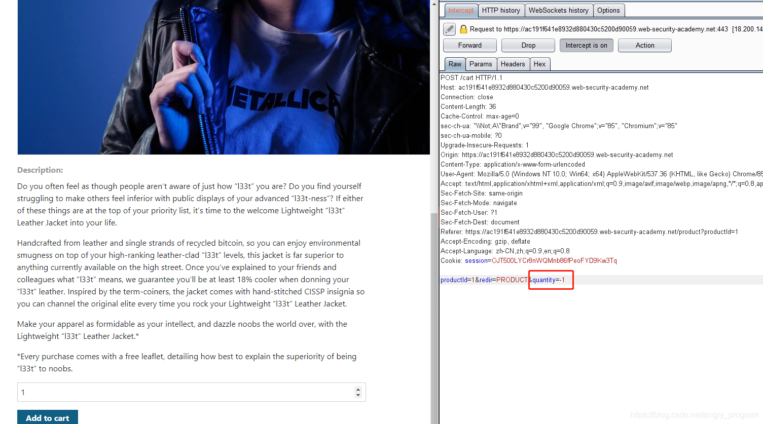
Task: Click the Referer header line
Action: [589, 232]
